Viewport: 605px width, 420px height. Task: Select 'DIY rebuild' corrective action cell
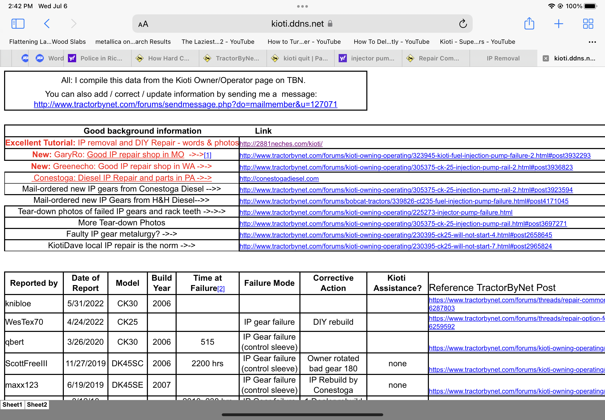pos(333,322)
